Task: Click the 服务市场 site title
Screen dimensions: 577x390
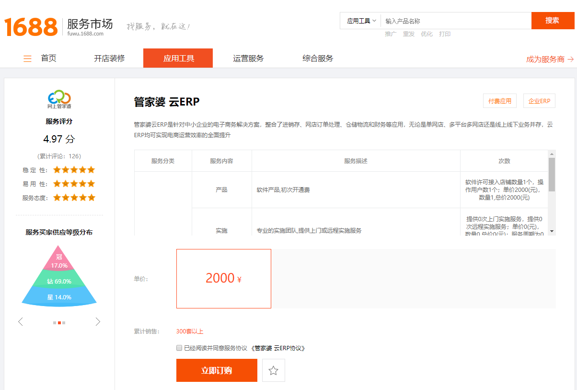Action: [x=90, y=24]
